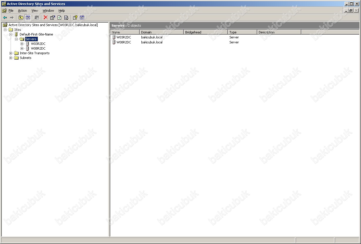Click the Bridgehead column header
Screen dimensions: 361x244
[205, 32]
